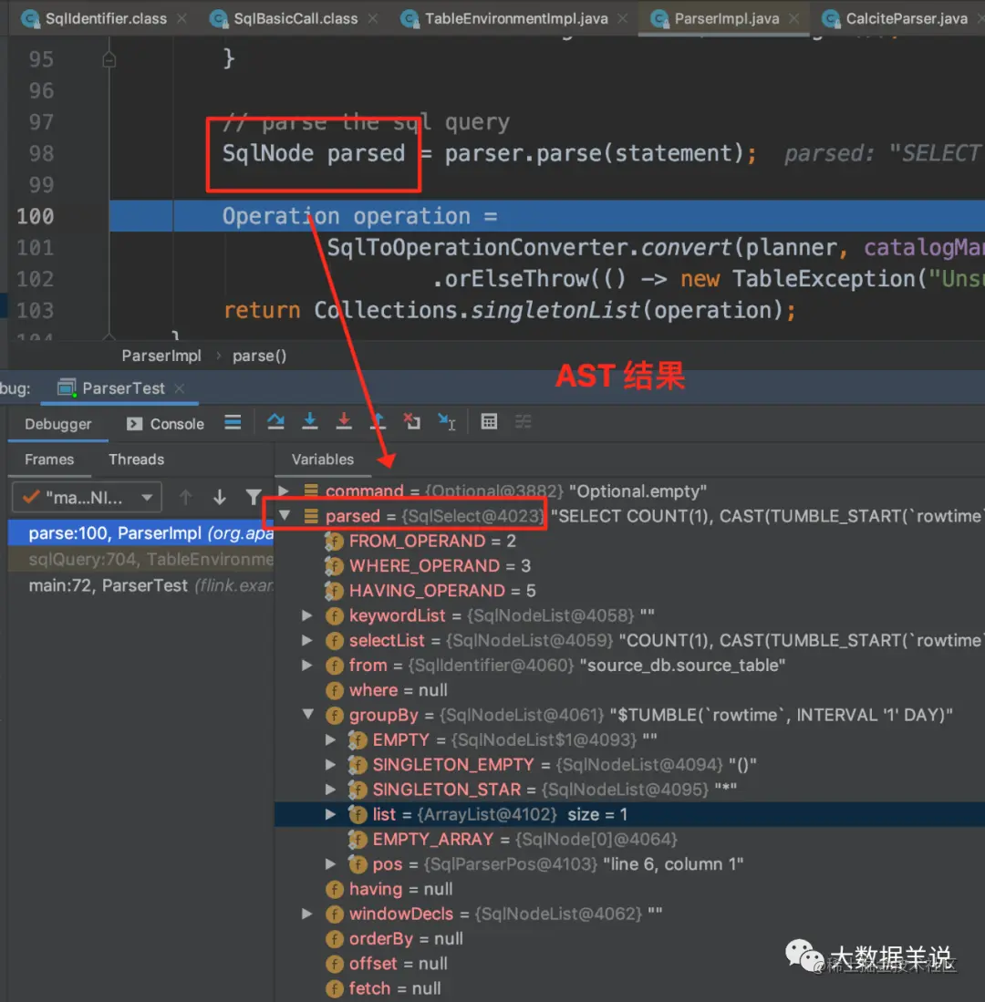Select the EMPTY_ARRAY field row
This screenshot has height=1002, width=985.
(629, 839)
